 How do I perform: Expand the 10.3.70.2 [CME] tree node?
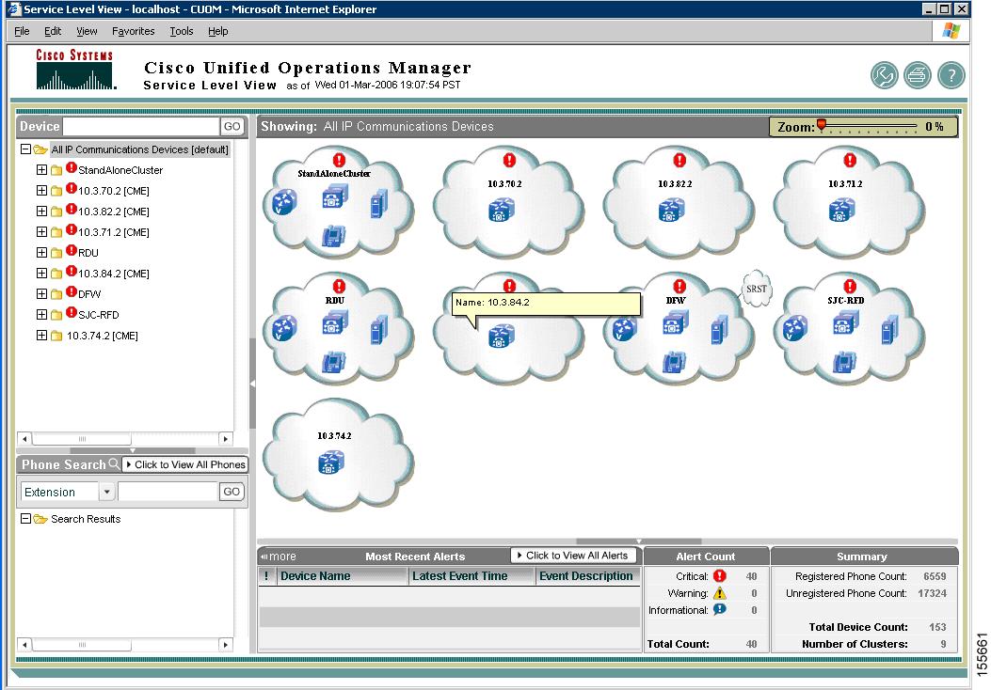pyautogui.click(x=41, y=191)
